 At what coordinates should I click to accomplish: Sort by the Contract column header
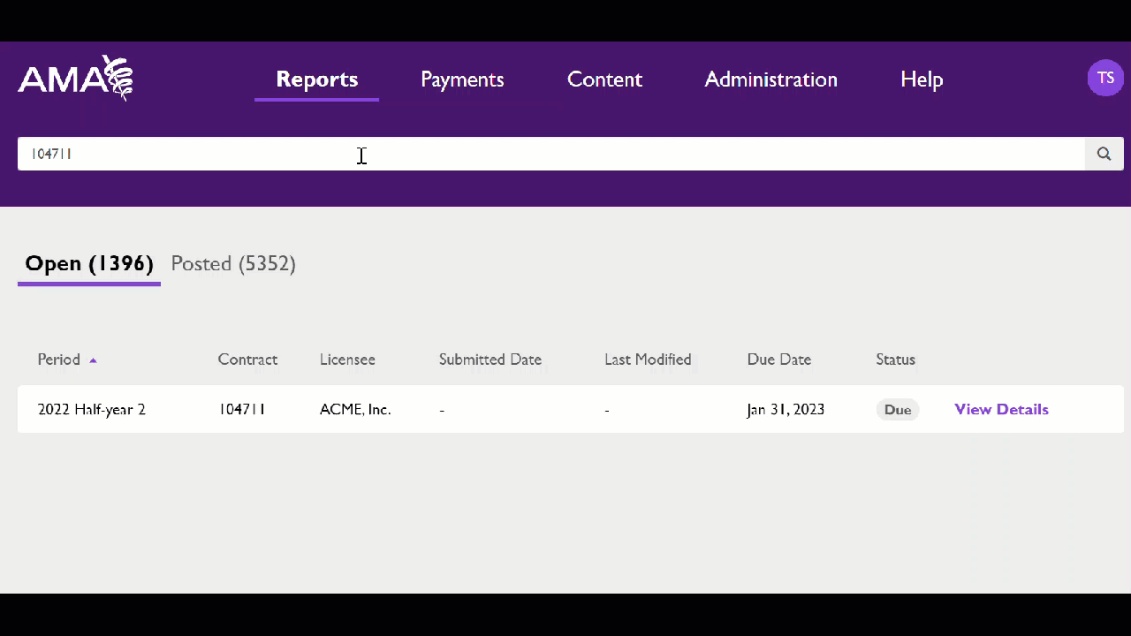(x=247, y=360)
